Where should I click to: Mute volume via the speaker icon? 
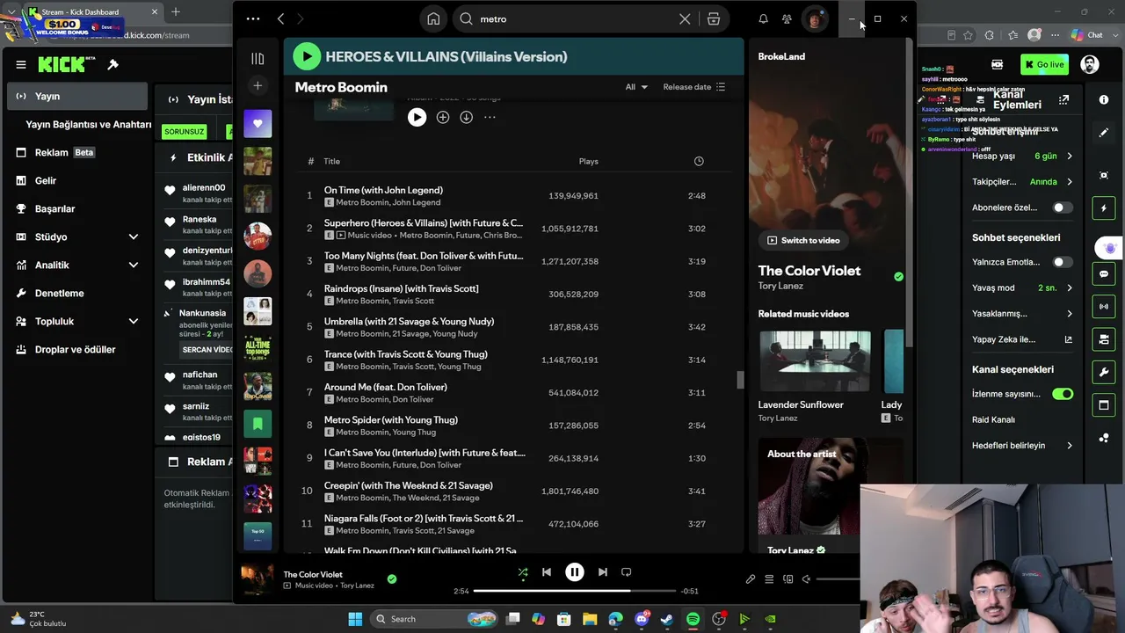coord(806,579)
